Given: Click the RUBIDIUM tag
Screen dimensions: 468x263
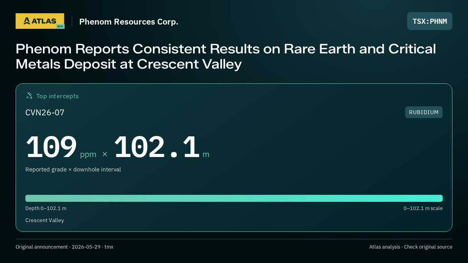Looking at the screenshot, I should coord(424,112).
